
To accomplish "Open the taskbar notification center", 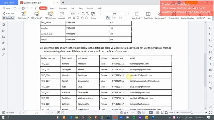I will [208, 117].
